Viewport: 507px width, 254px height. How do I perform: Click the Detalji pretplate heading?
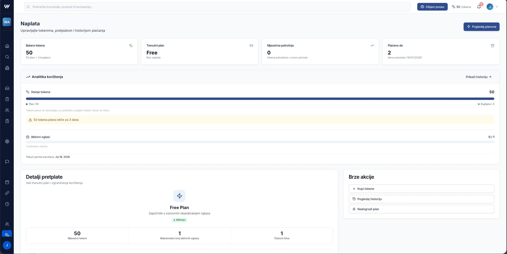point(44,177)
